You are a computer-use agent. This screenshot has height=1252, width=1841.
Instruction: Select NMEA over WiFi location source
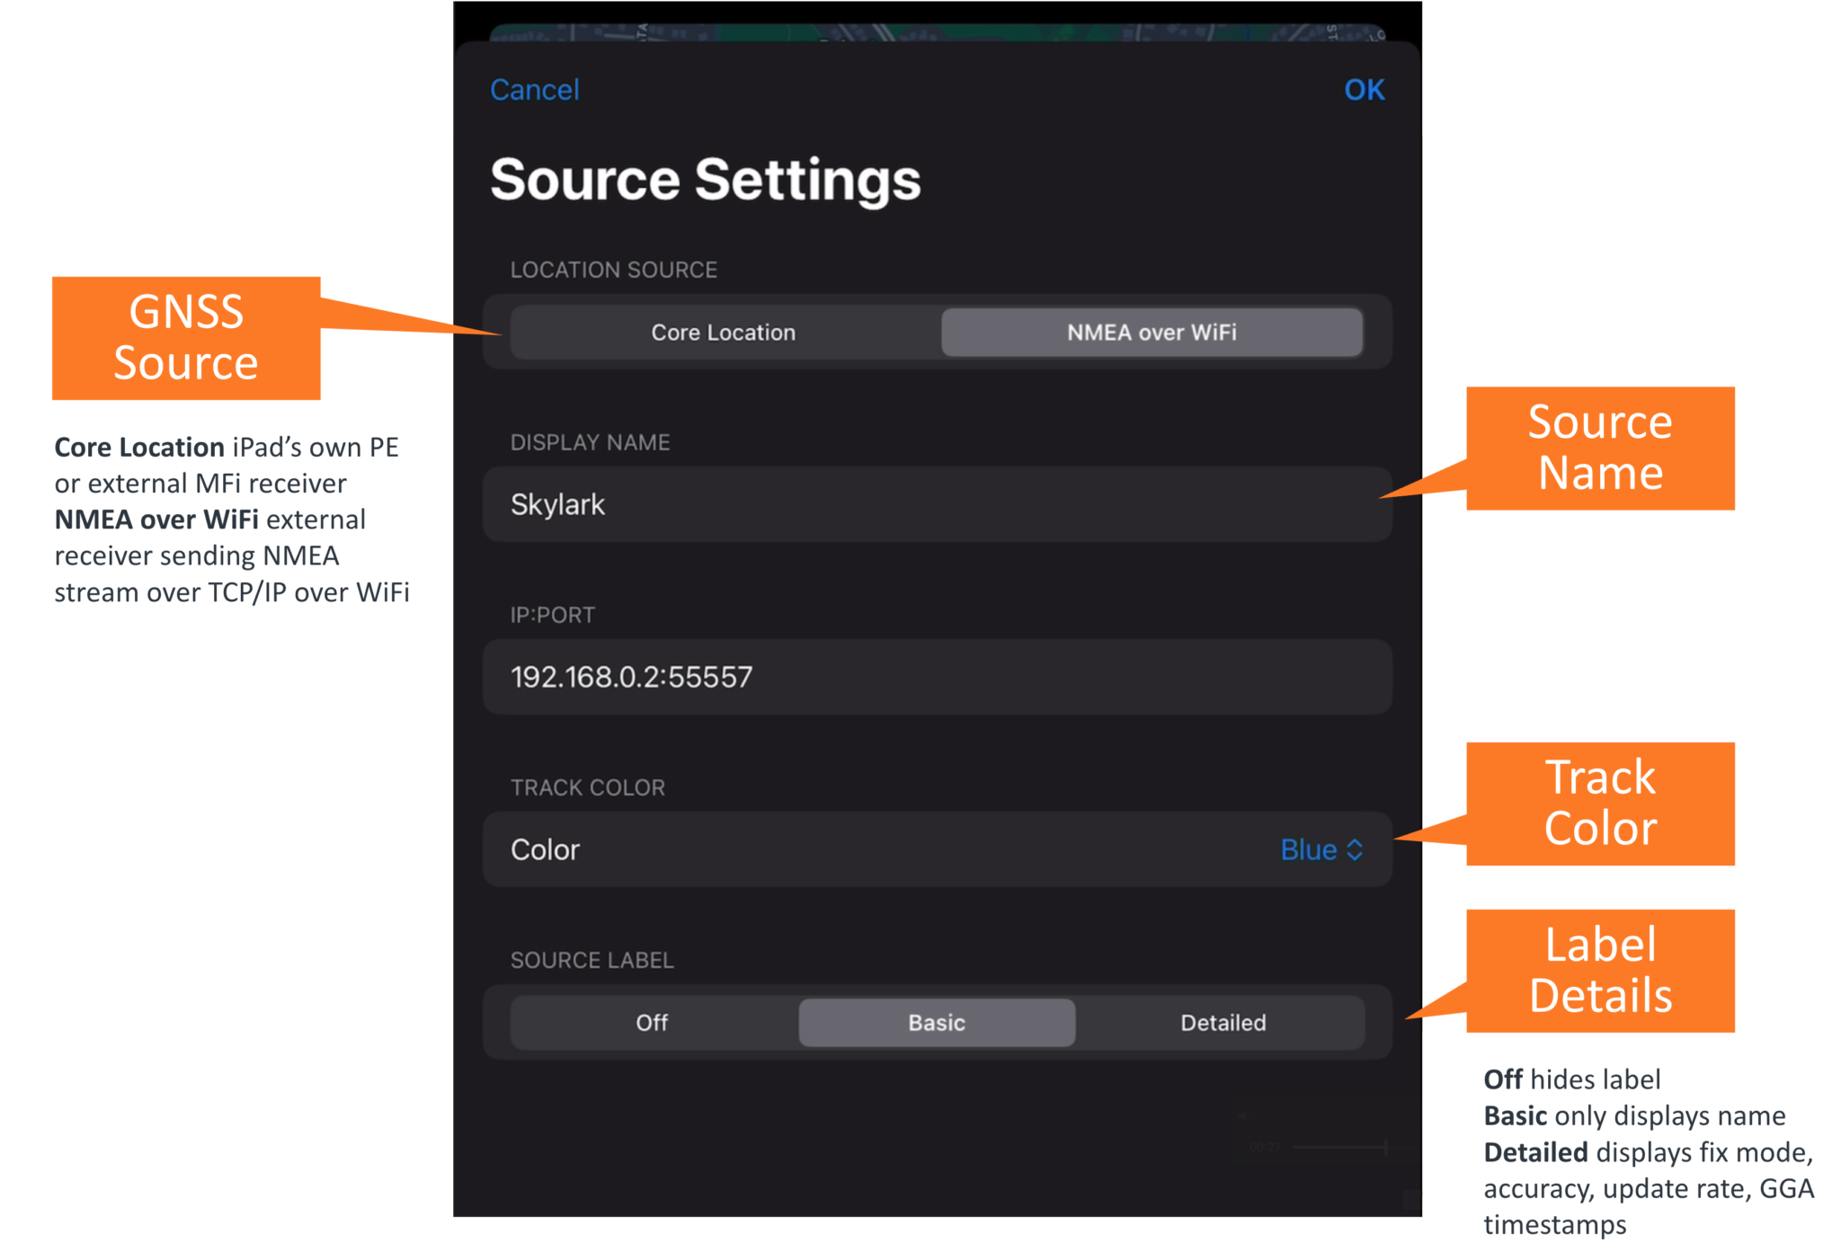pyautogui.click(x=1152, y=332)
